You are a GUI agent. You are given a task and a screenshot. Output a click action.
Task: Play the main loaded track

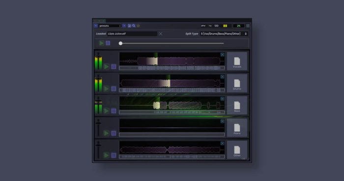(101, 43)
